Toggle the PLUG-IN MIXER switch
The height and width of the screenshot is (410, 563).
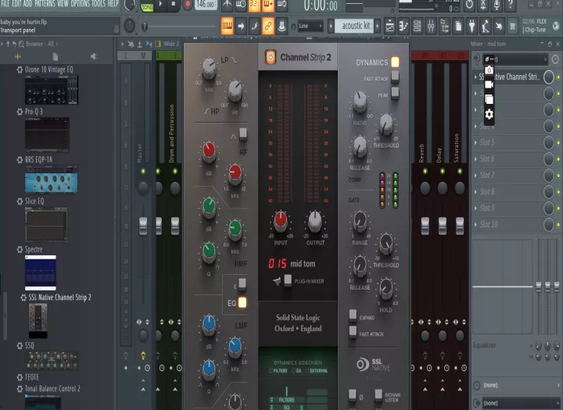tap(288, 280)
